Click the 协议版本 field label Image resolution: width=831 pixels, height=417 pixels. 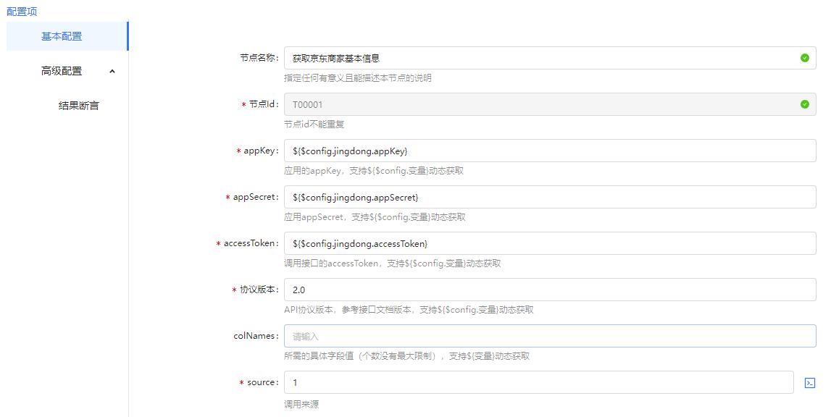(x=258, y=290)
